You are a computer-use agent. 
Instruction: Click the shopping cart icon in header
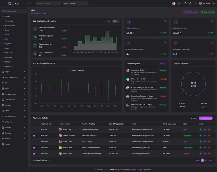click(184, 4)
